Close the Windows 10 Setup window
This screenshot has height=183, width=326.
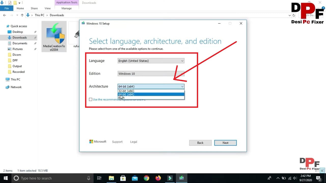pyautogui.click(x=241, y=23)
